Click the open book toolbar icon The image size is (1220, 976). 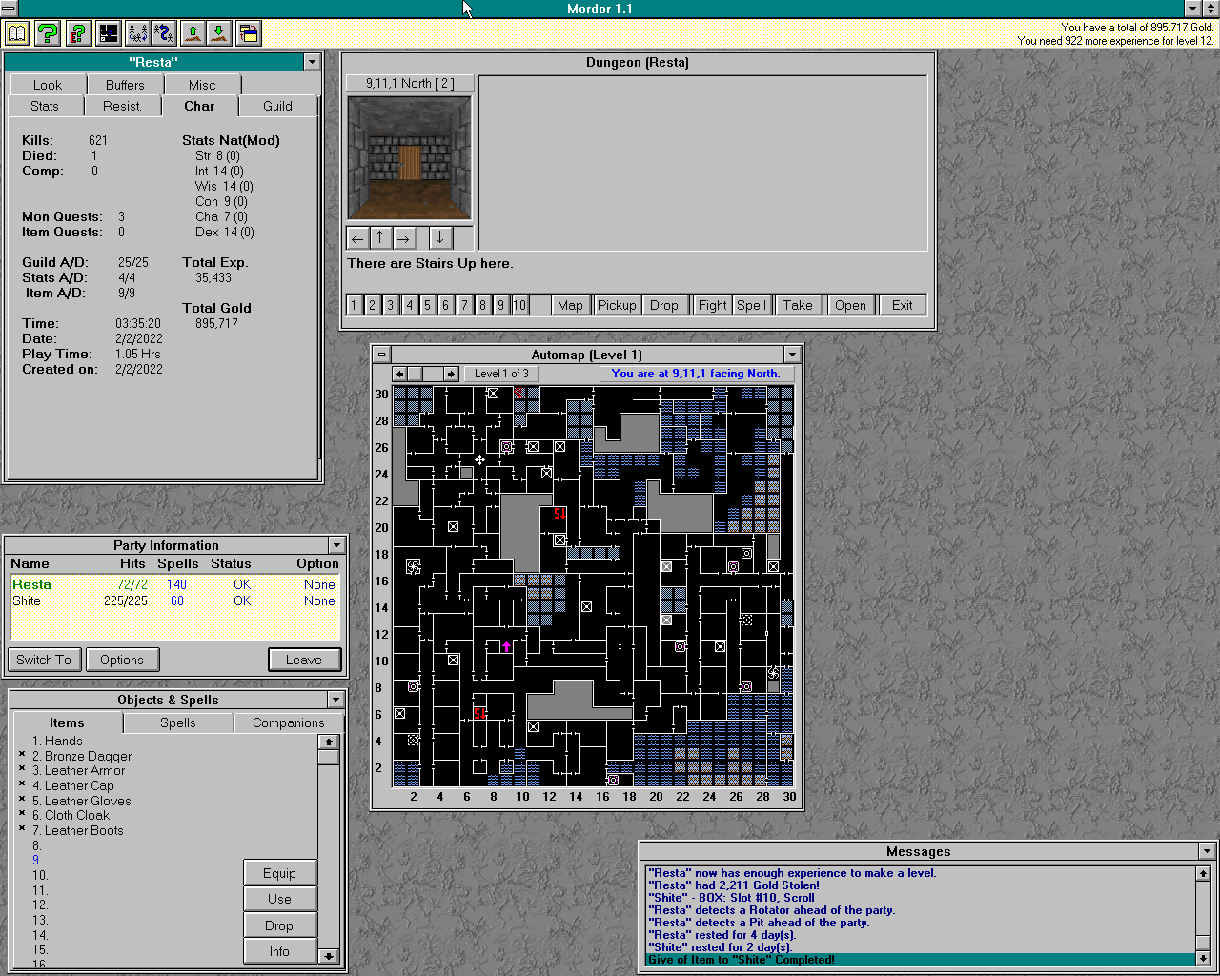click(x=17, y=33)
